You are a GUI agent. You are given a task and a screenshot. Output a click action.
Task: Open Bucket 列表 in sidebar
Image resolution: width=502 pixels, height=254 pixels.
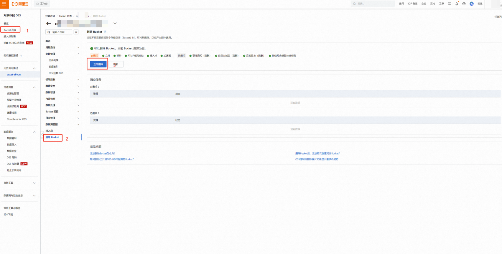coord(10,30)
